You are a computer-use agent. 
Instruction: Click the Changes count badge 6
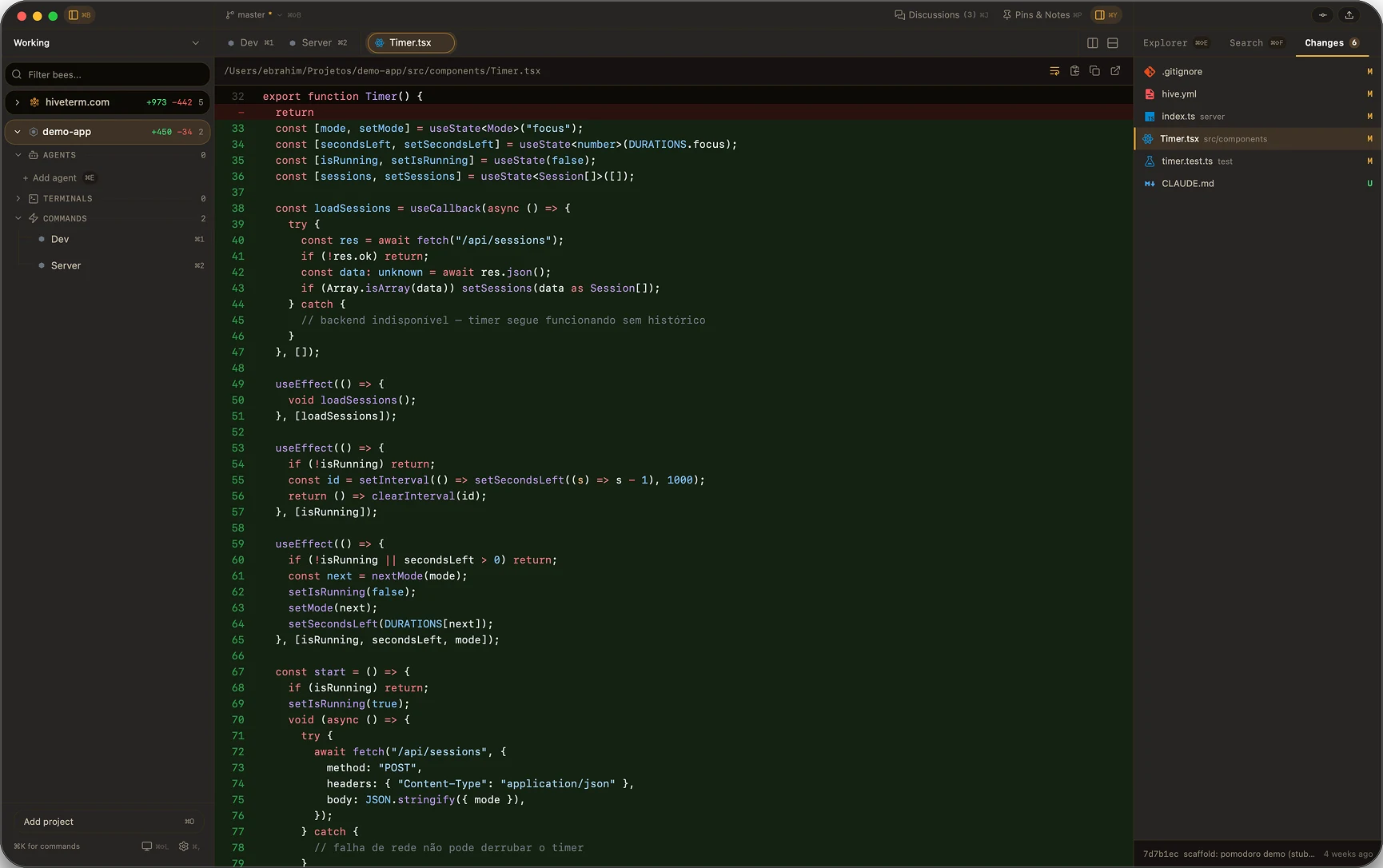1354,43
